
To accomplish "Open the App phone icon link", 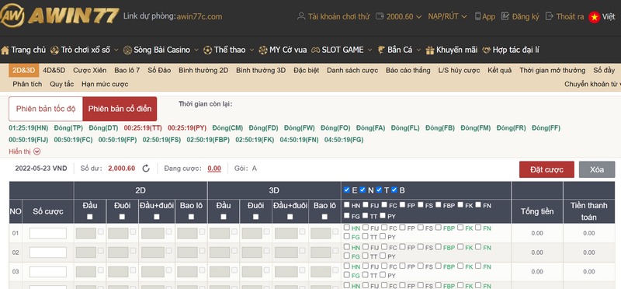I will coord(477,16).
